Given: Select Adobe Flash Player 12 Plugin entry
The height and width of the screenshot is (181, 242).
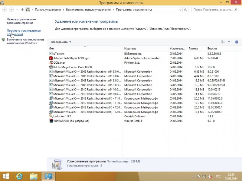Looking at the screenshot, I should pos(71,58).
